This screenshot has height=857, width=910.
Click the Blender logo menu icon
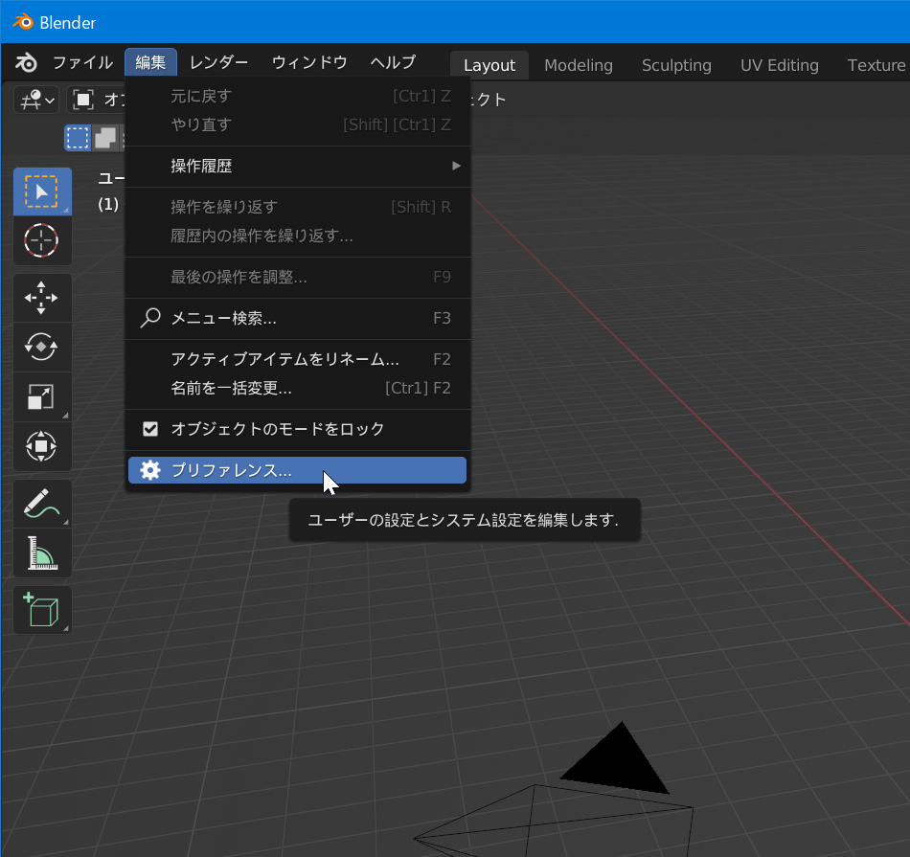pyautogui.click(x=26, y=62)
